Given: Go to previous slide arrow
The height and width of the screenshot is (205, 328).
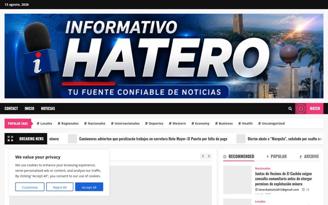Looking at the screenshot, I should [x=203, y=156].
